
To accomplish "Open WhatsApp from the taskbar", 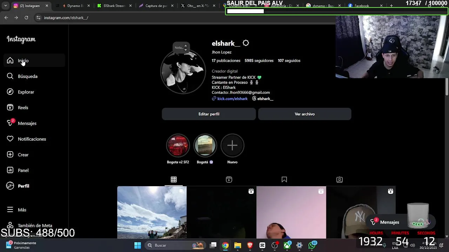I will click(312, 245).
